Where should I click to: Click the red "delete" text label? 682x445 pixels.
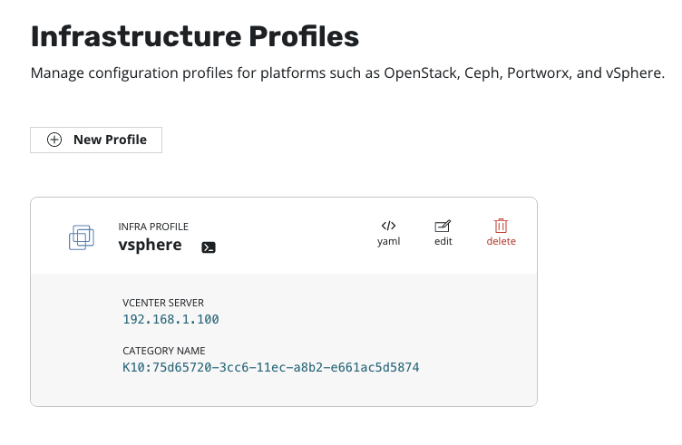click(501, 242)
